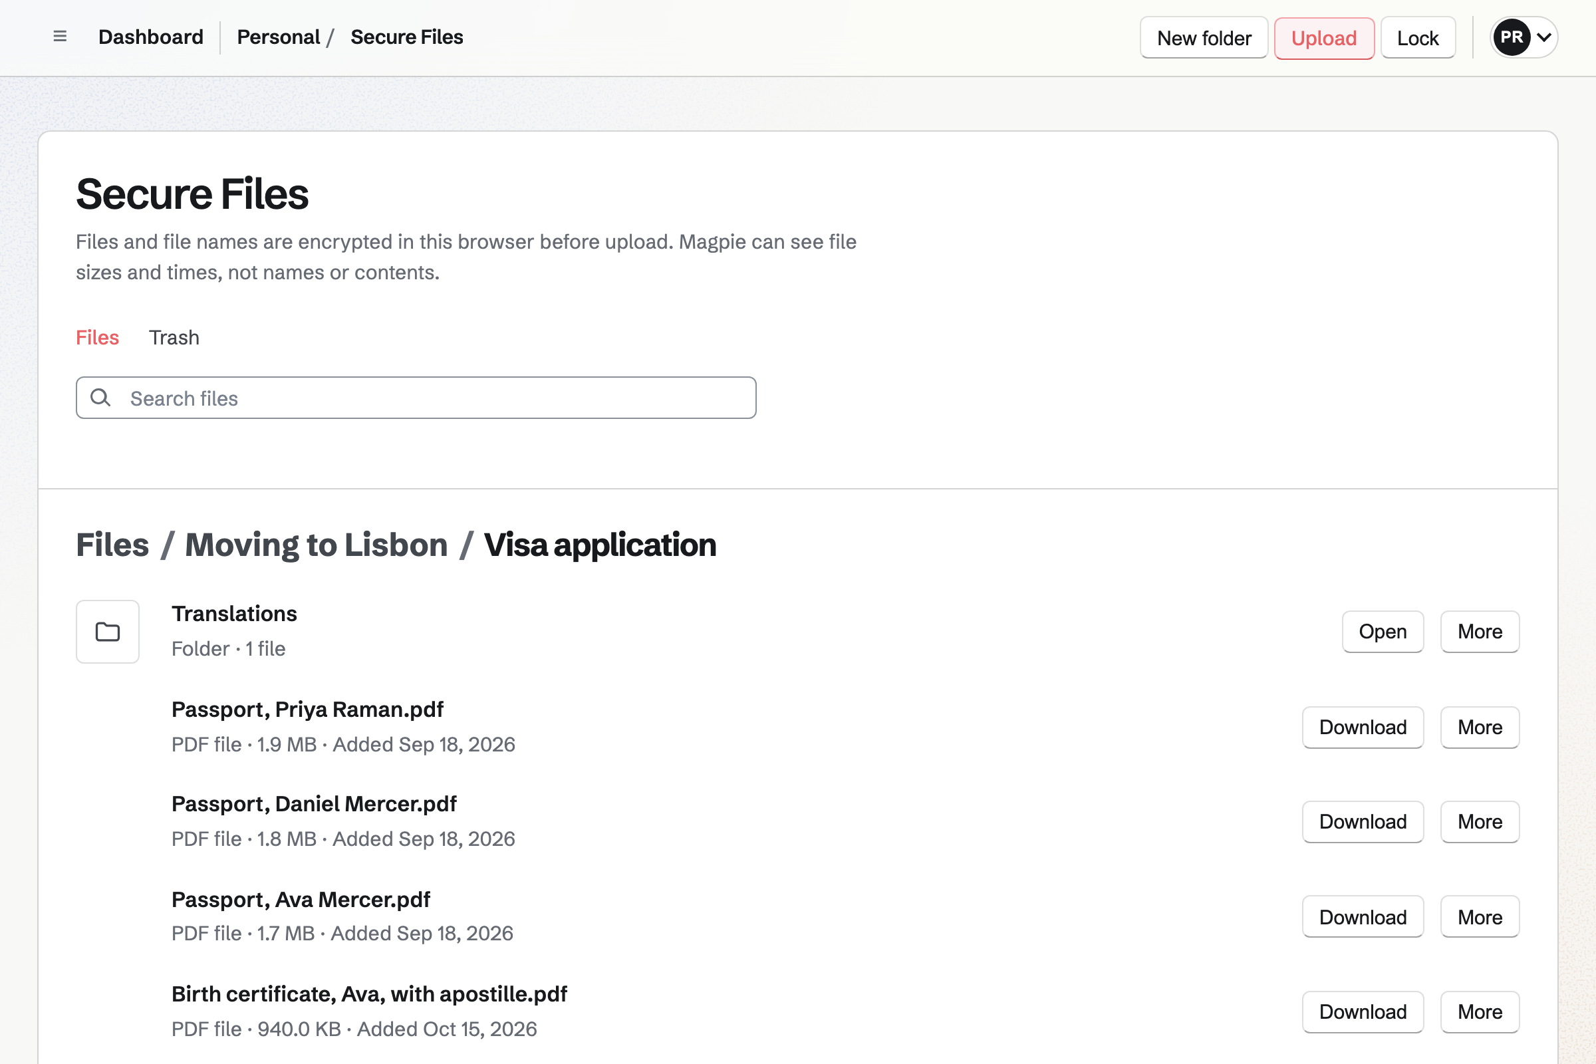Click file name Passport, Daniel Mercer.pdf
The width and height of the screenshot is (1596, 1064).
click(314, 803)
